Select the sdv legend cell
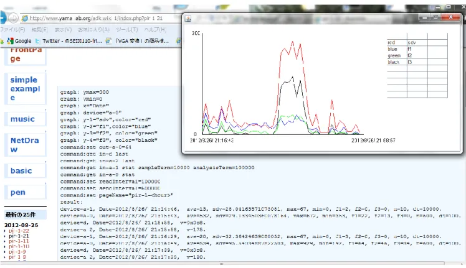The height and width of the screenshot is (268, 466). (x=417, y=42)
